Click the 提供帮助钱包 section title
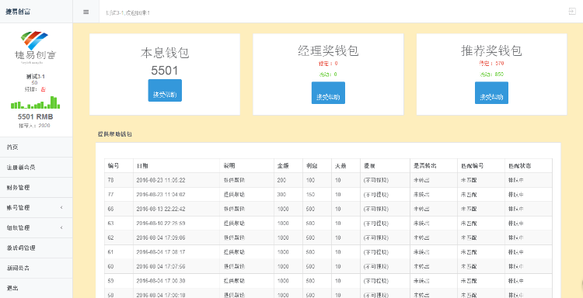The width and height of the screenshot is (583, 298). pos(114,134)
